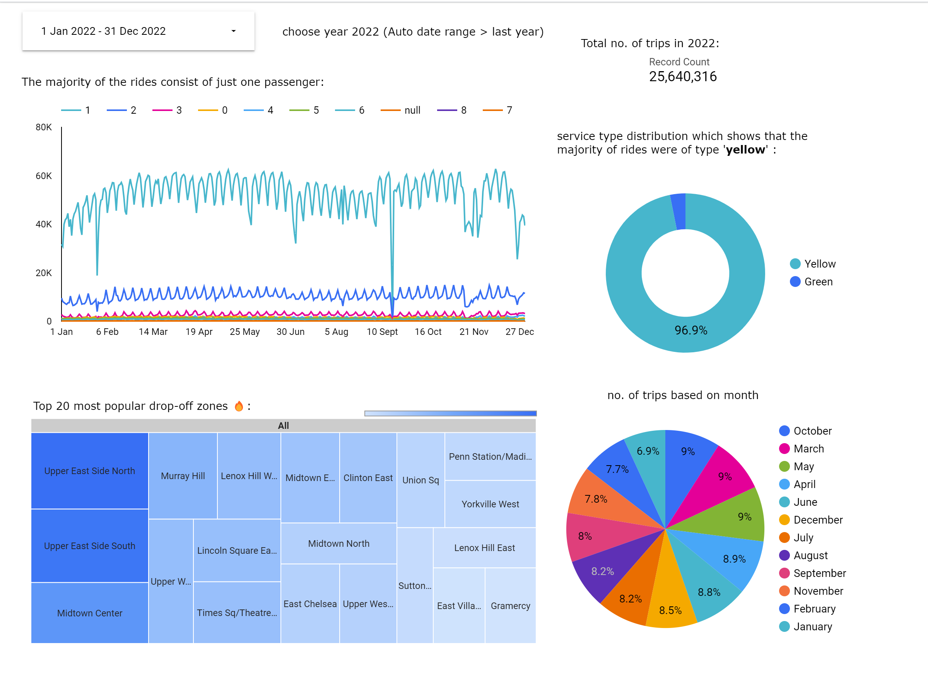Select the Midtown Center treemap tile
This screenshot has width=928, height=674.
[90, 613]
